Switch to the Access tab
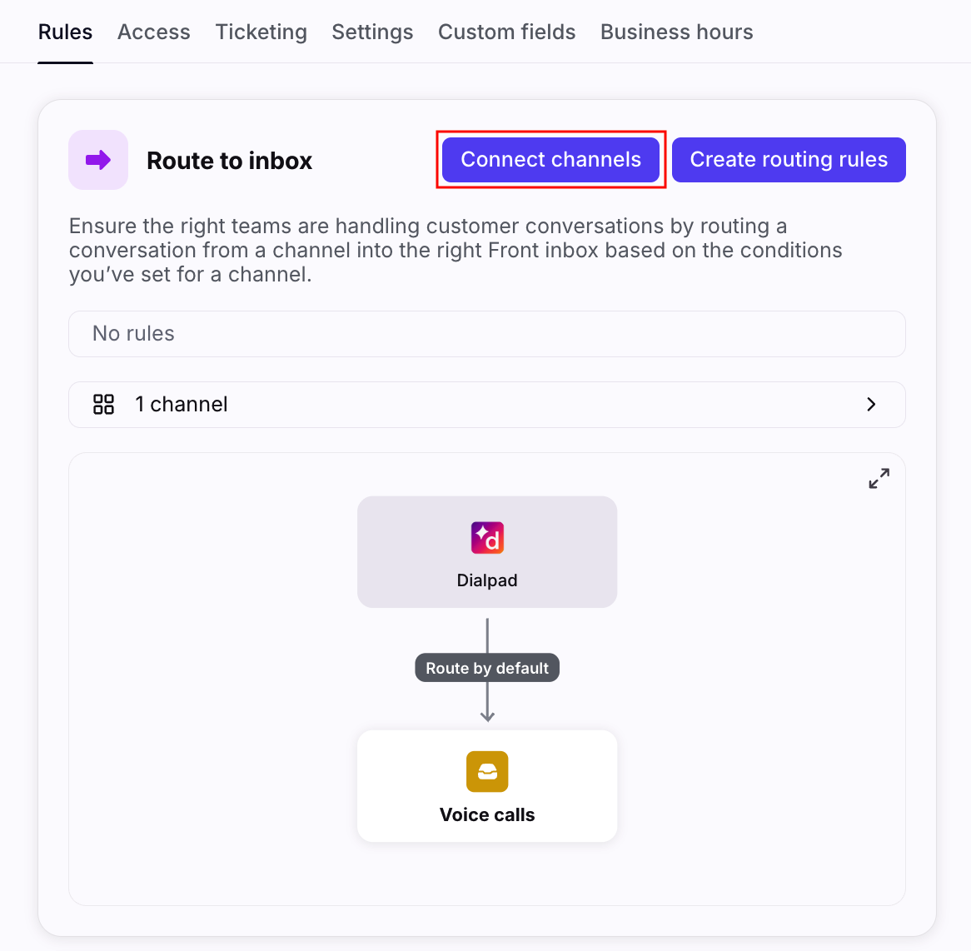The height and width of the screenshot is (951, 971). pyautogui.click(x=154, y=32)
